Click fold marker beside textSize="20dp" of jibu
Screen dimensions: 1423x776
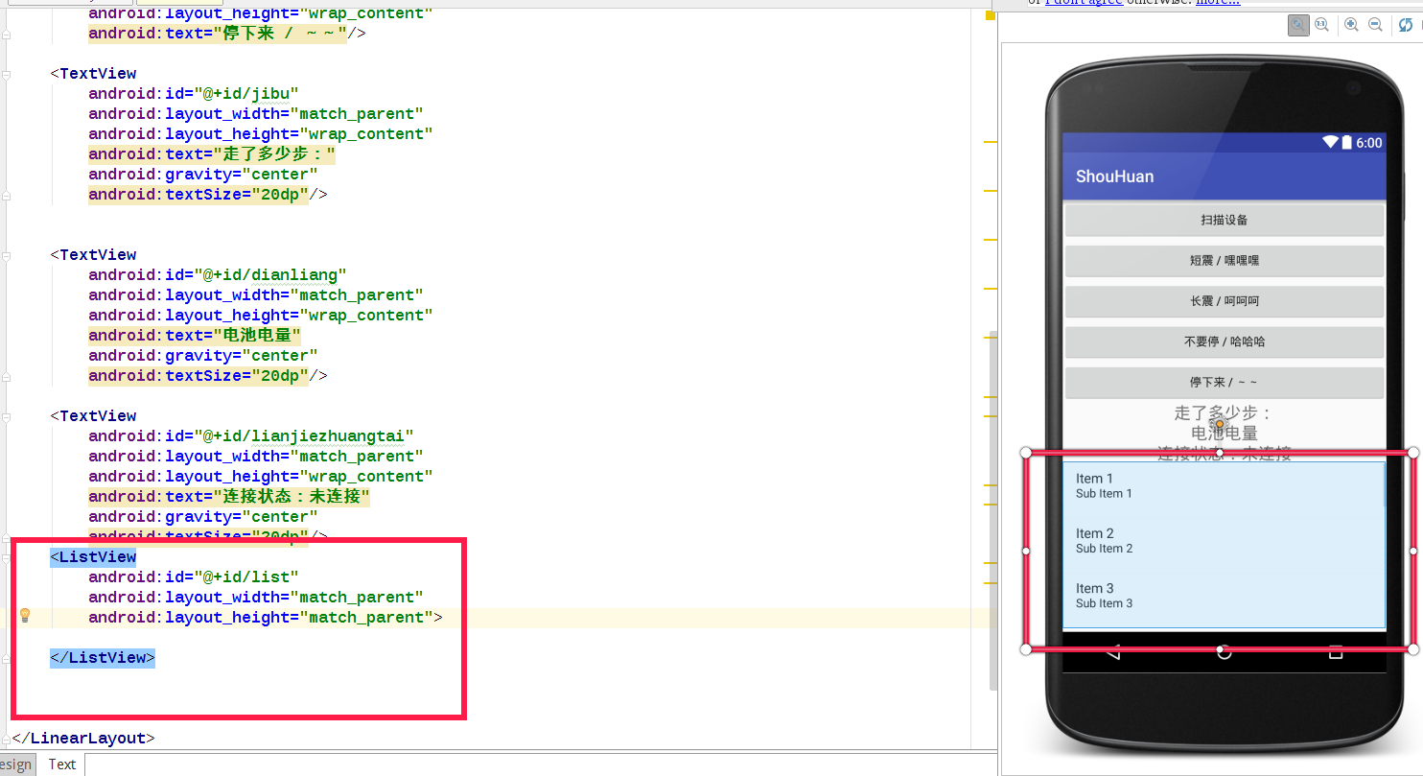8,195
